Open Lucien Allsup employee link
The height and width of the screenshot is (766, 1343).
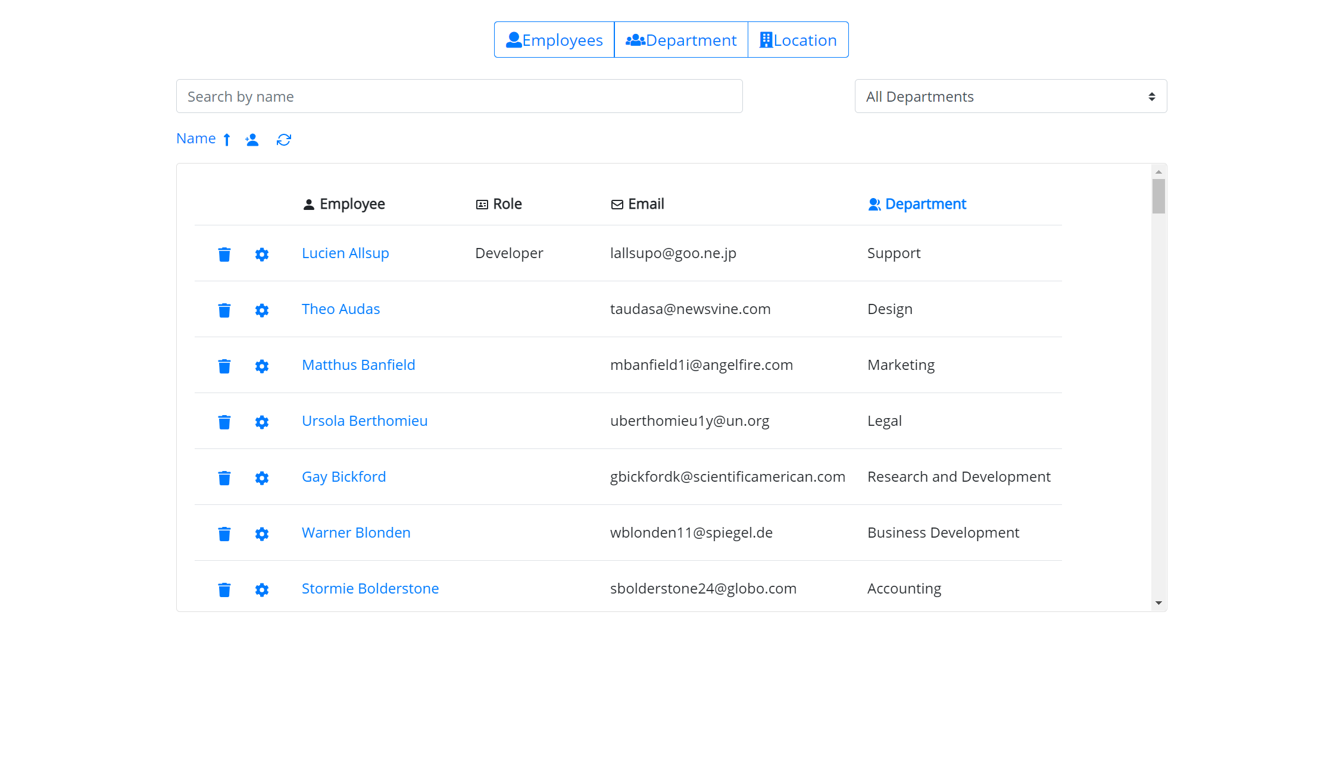click(x=345, y=253)
